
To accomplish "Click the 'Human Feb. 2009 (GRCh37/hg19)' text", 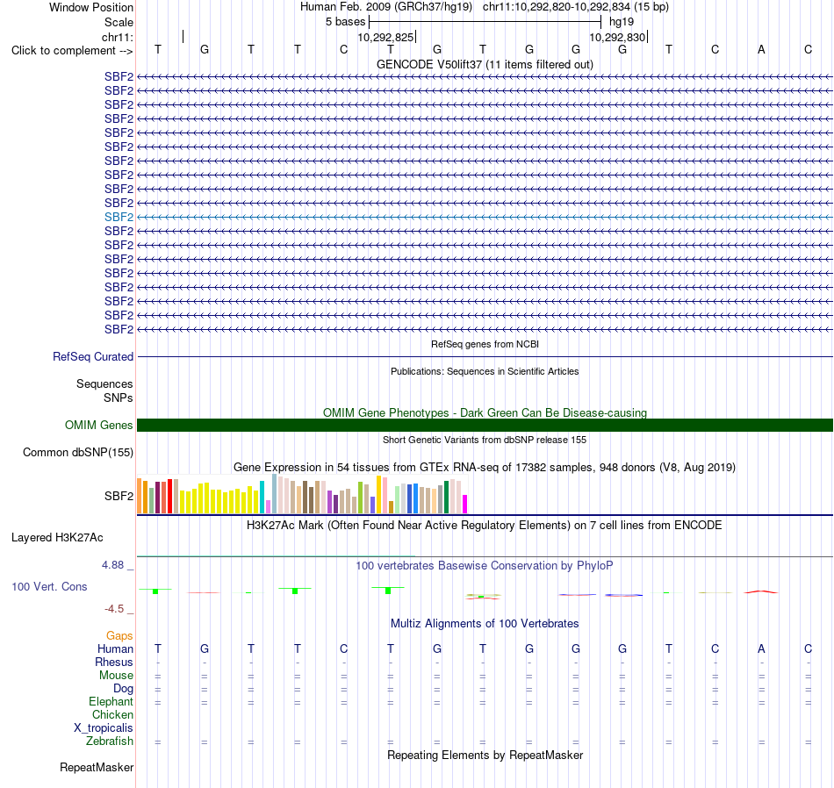I will [x=386, y=7].
